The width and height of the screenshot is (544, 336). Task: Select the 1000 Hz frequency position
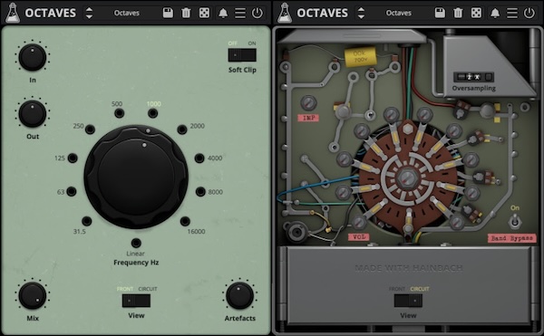point(152,113)
